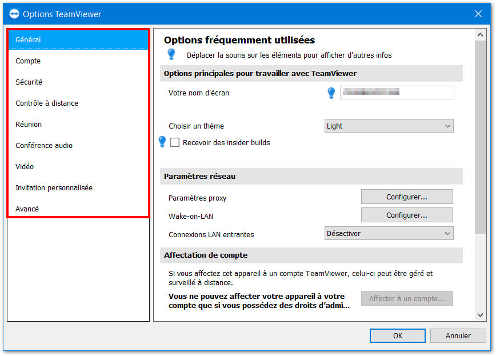Open the Choisir un thème dropdown
496x356 pixels.
point(389,126)
